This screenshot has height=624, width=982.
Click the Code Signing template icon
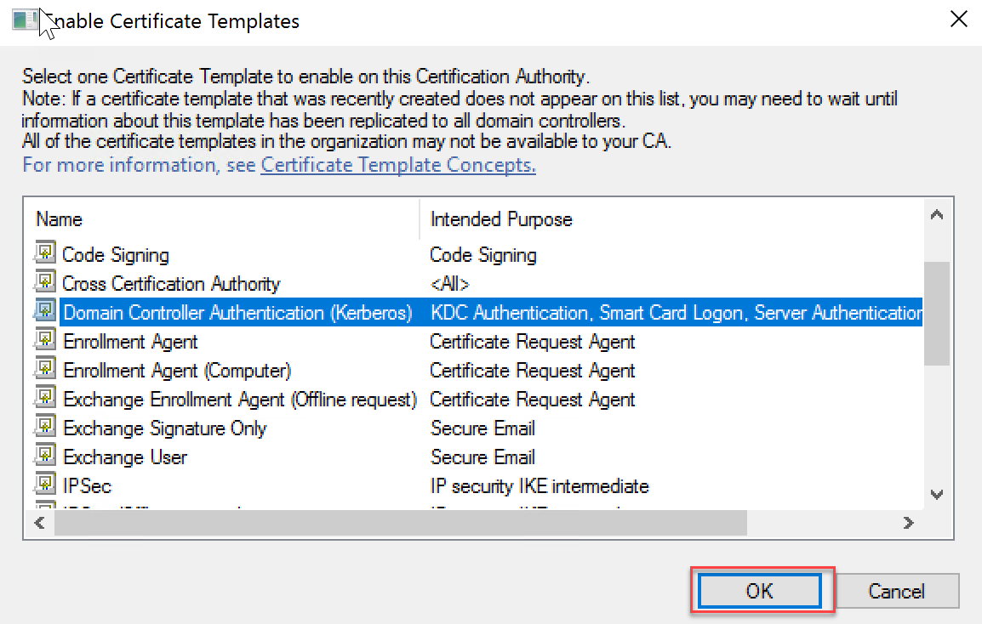[44, 254]
